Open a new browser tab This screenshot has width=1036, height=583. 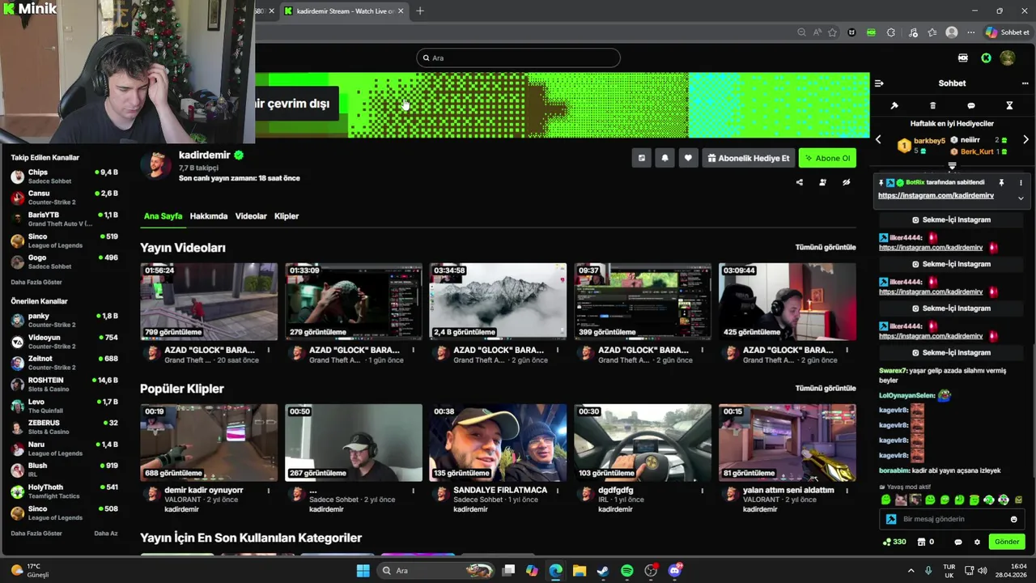pos(419,11)
